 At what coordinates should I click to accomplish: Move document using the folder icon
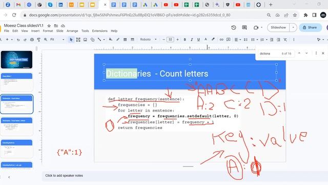pos(56,26)
